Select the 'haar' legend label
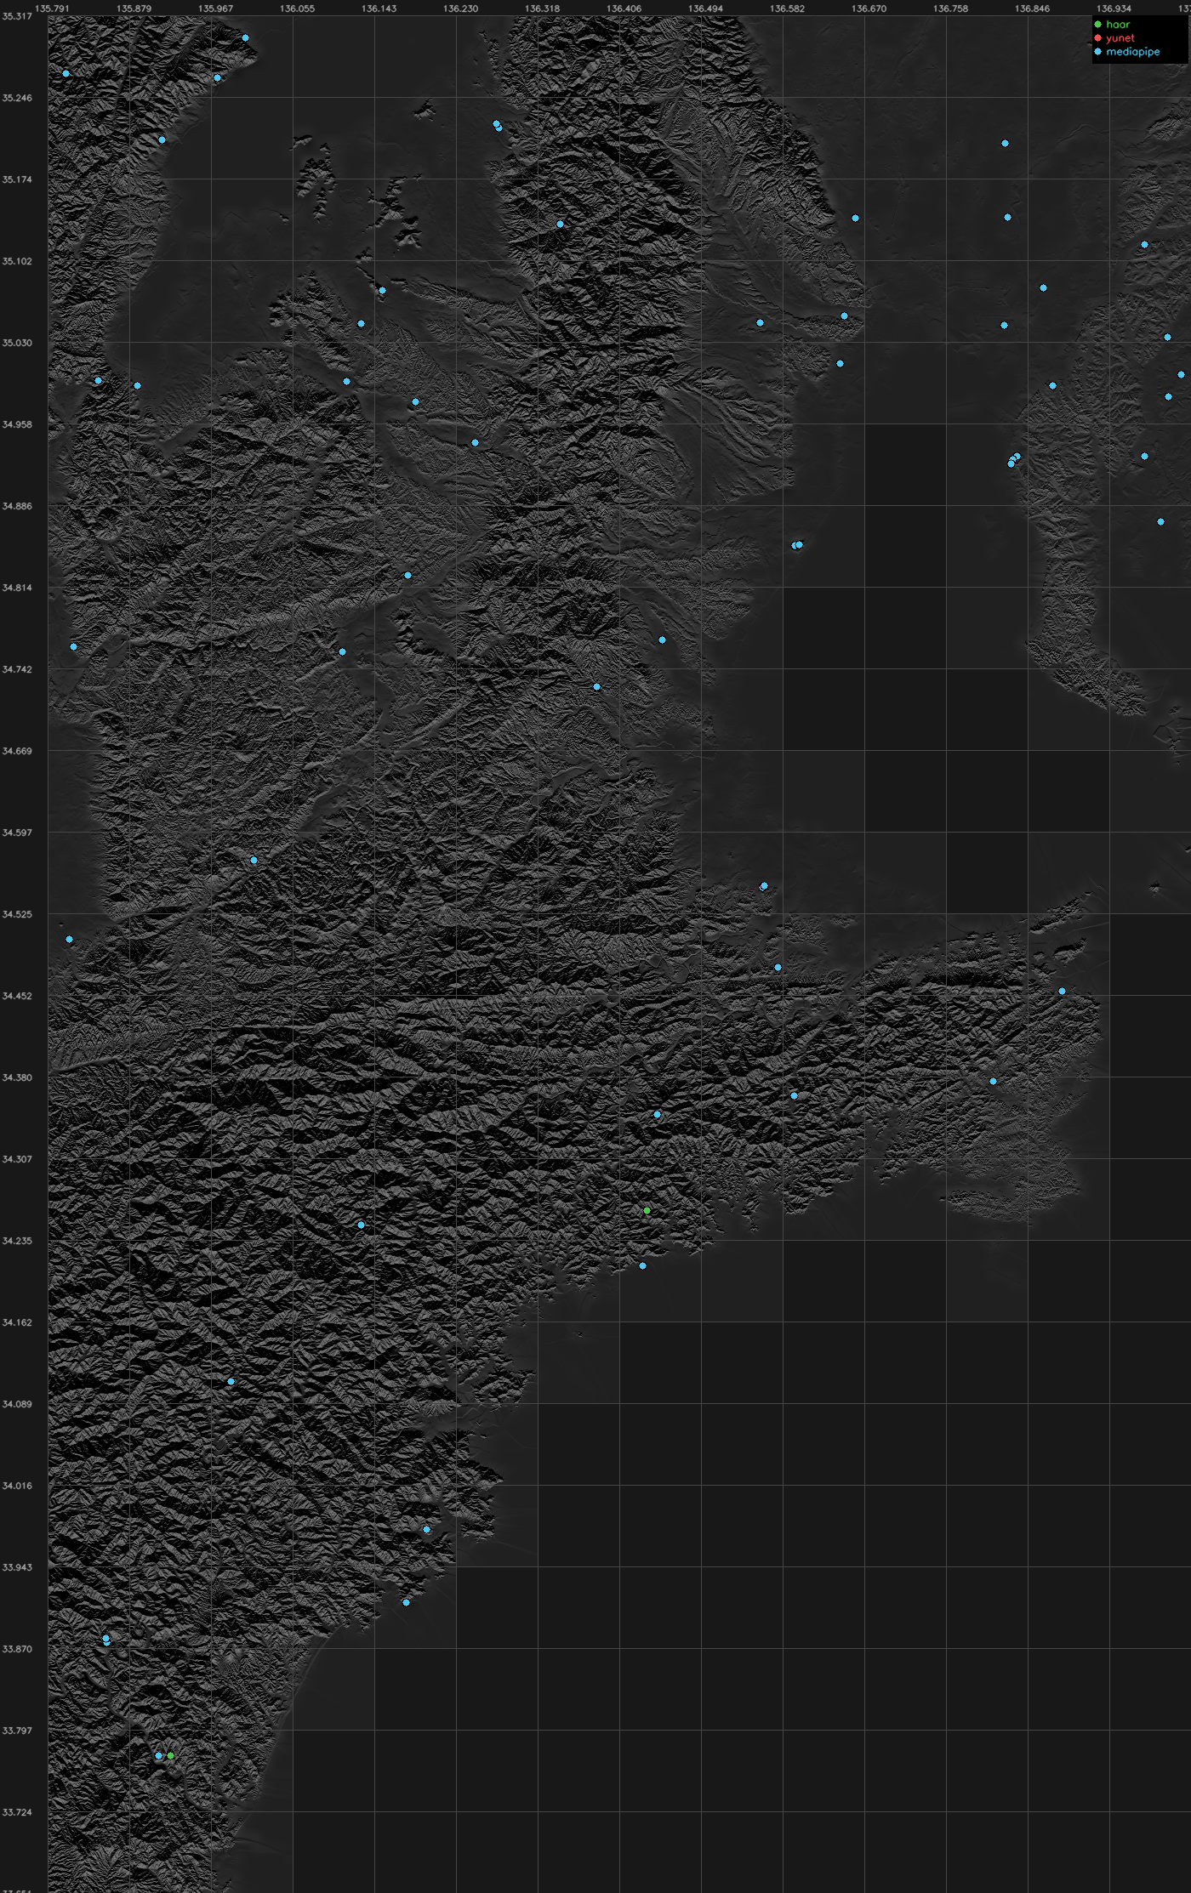The height and width of the screenshot is (1893, 1191). [x=1118, y=25]
